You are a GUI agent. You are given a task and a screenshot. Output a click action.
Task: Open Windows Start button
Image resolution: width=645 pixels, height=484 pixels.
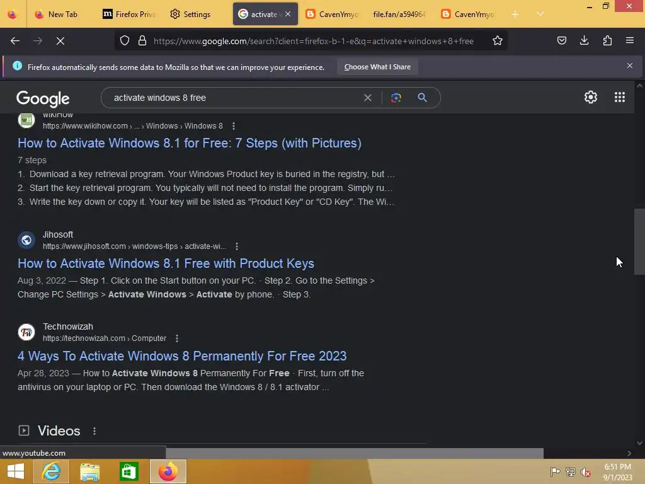tap(16, 471)
